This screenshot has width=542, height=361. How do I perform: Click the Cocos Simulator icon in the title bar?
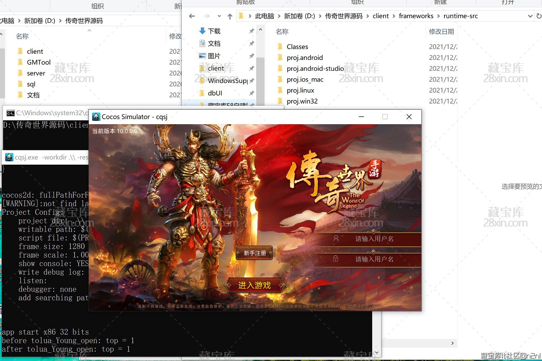(x=96, y=117)
